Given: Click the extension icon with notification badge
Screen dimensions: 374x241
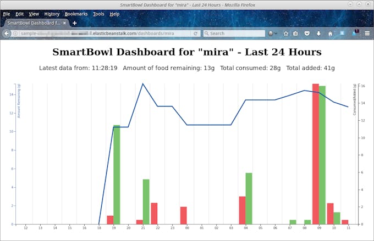Looking at the screenshot, I should tap(355, 32).
